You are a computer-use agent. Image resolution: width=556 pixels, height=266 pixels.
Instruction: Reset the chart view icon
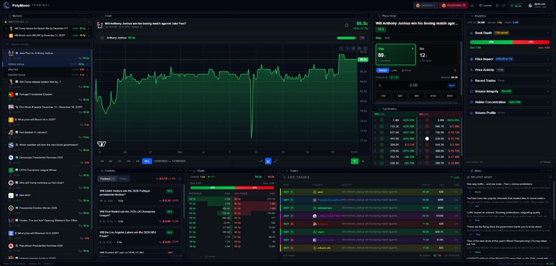(366, 49)
